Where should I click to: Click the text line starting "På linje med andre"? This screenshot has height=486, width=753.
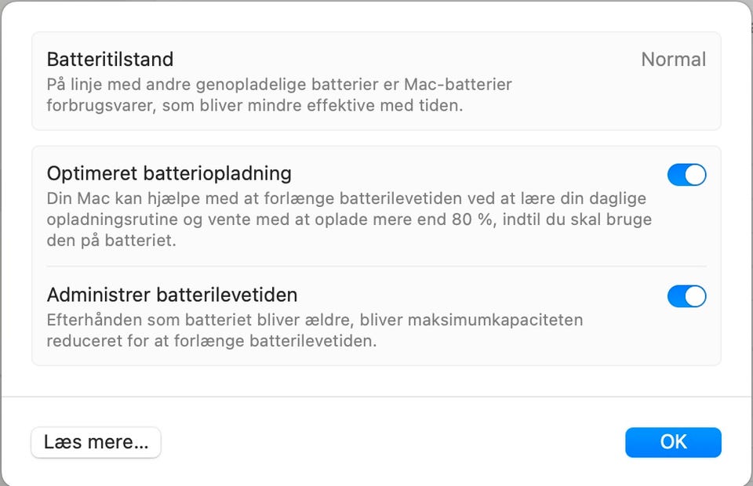[278, 84]
